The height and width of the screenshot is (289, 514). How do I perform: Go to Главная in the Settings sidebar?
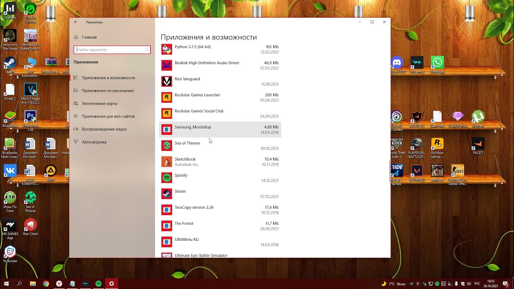click(112, 37)
